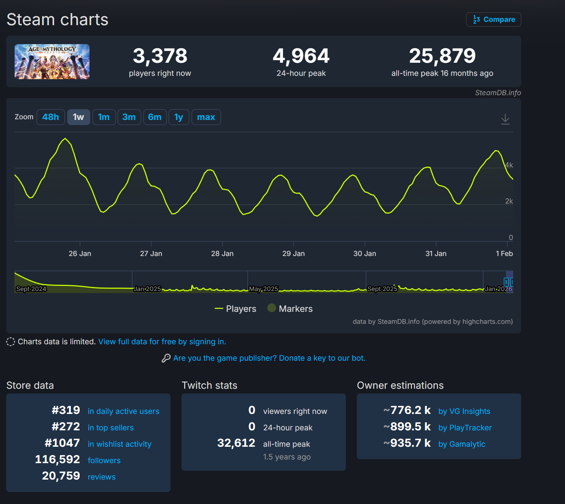Click the chart download icon
The height and width of the screenshot is (504, 565).
(x=505, y=119)
